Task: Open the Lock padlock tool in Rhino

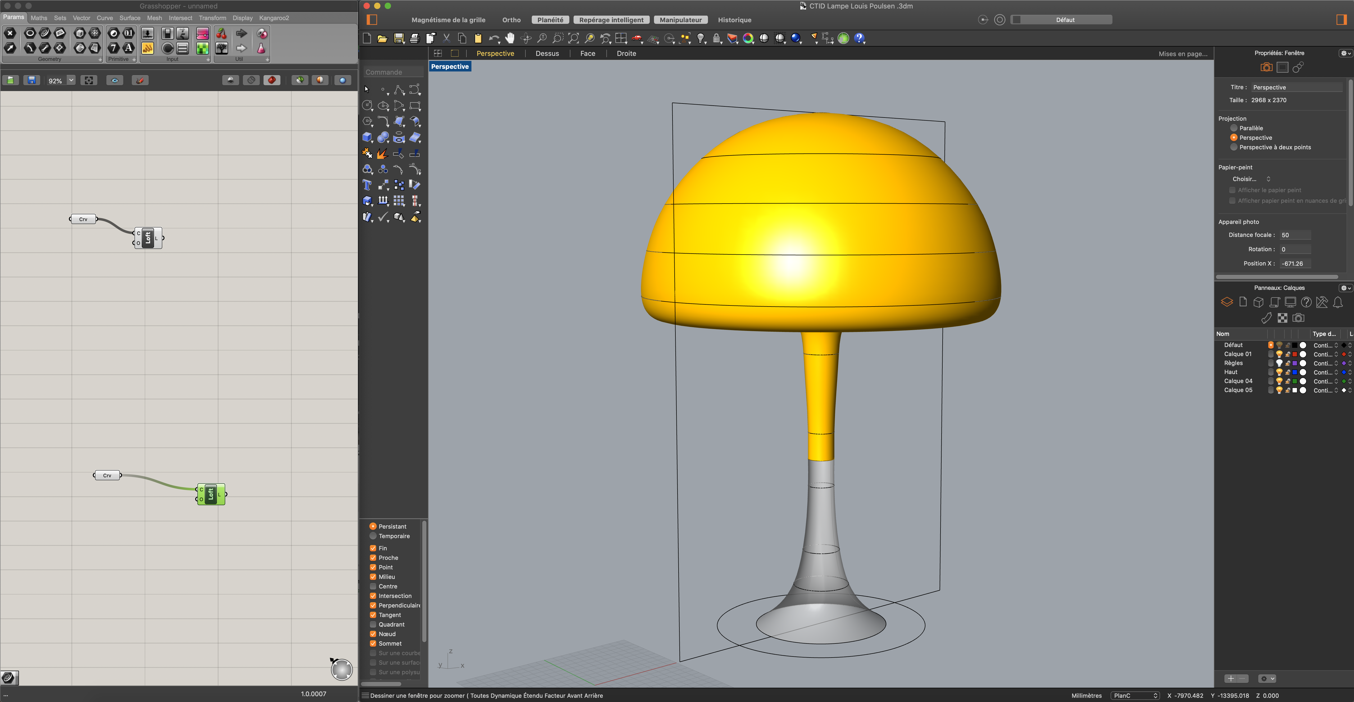Action: point(716,38)
